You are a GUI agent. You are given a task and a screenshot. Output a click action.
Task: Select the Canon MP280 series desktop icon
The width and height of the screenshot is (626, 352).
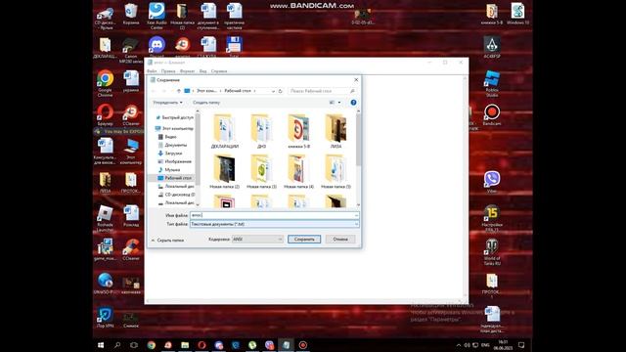tap(131, 50)
